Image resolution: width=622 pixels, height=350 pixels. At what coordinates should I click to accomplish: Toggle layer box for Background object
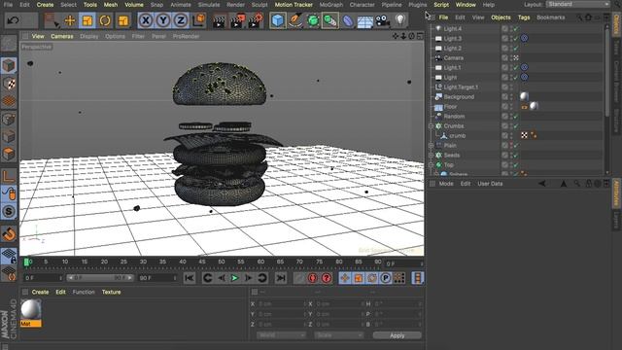tap(504, 97)
